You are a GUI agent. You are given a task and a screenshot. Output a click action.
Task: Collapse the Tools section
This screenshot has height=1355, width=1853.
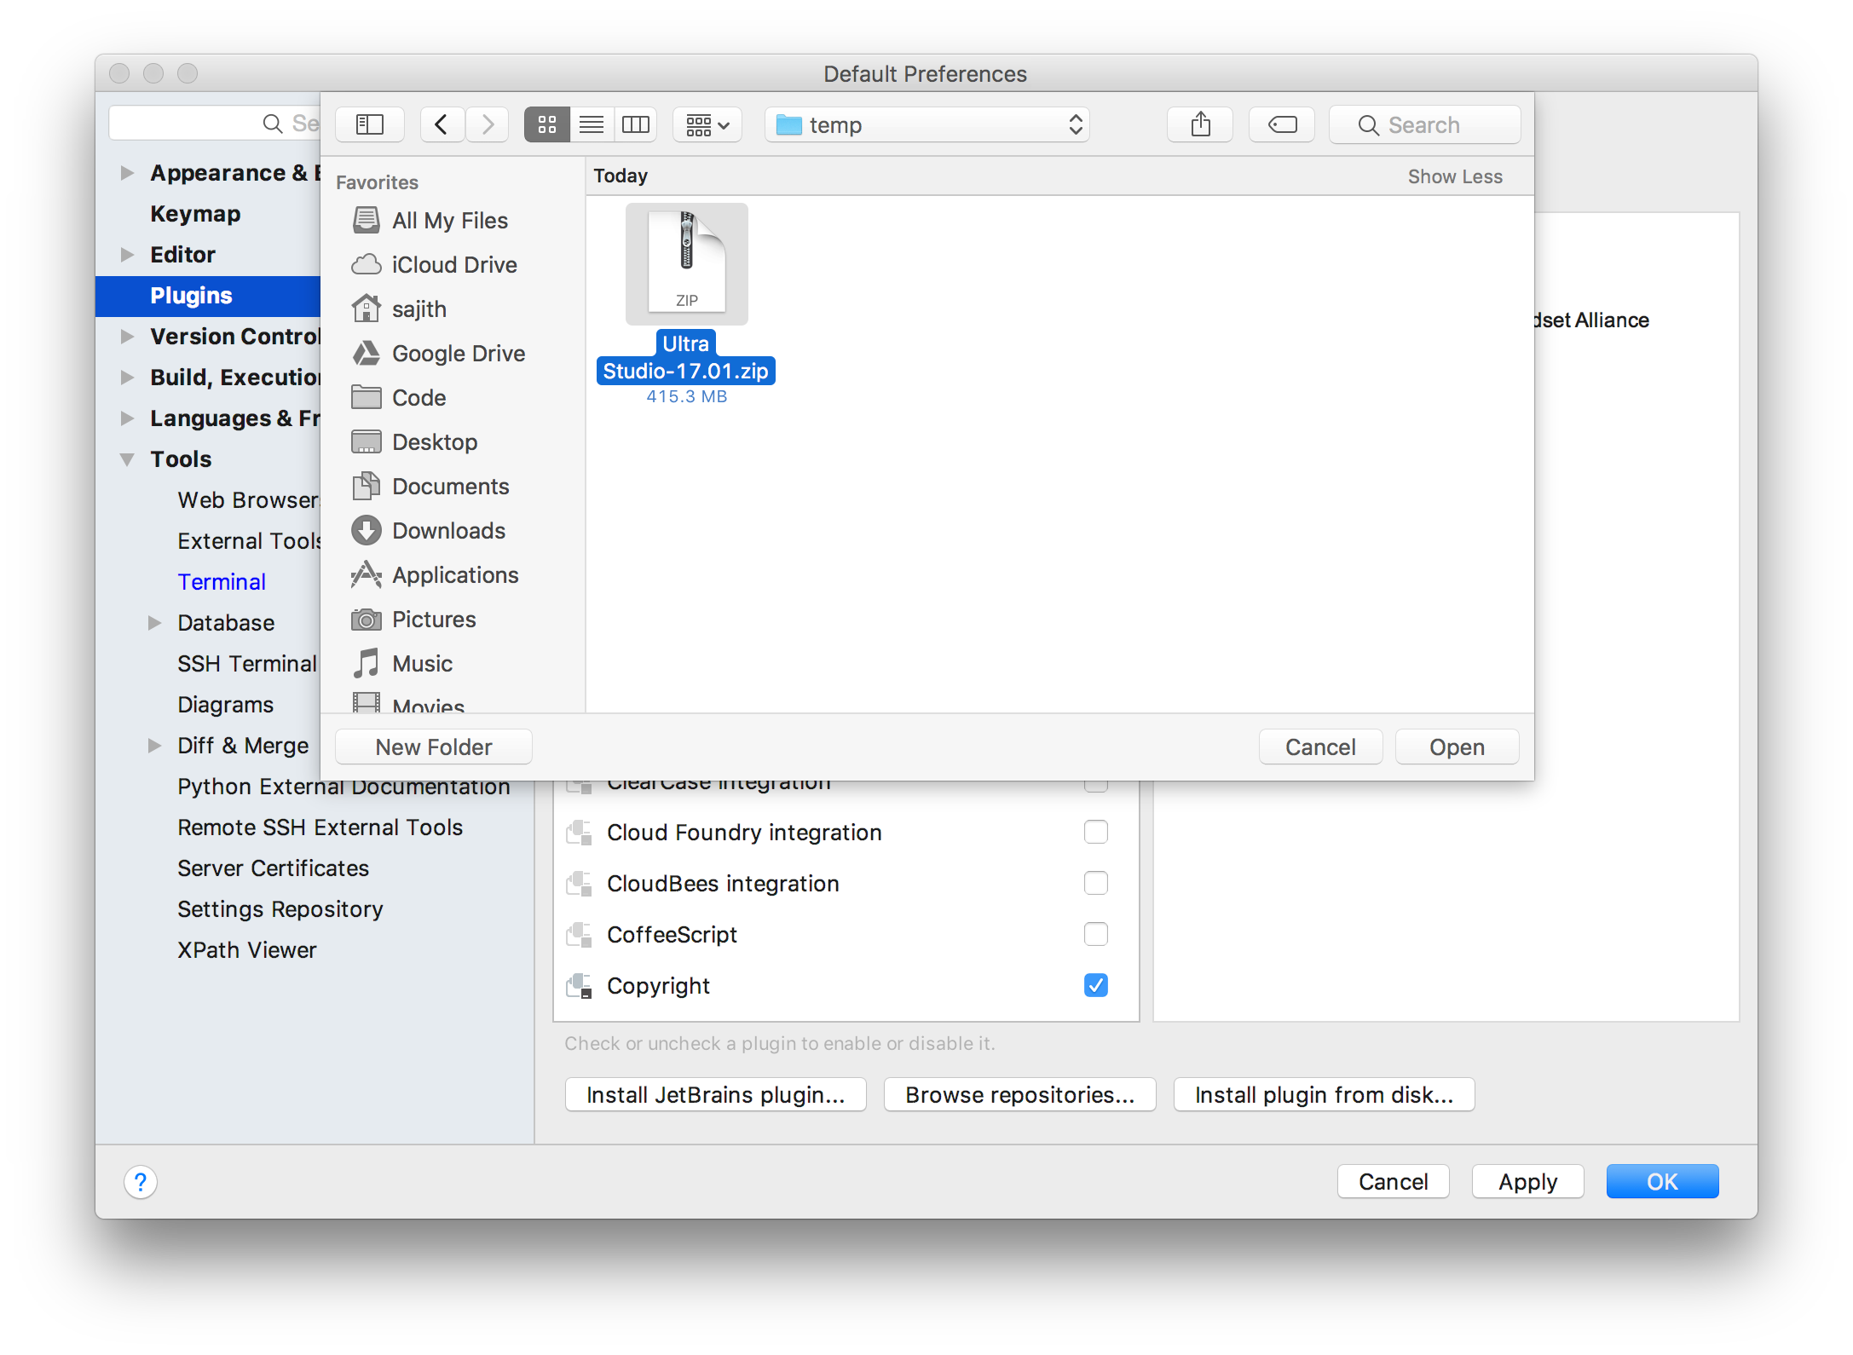pos(127,458)
